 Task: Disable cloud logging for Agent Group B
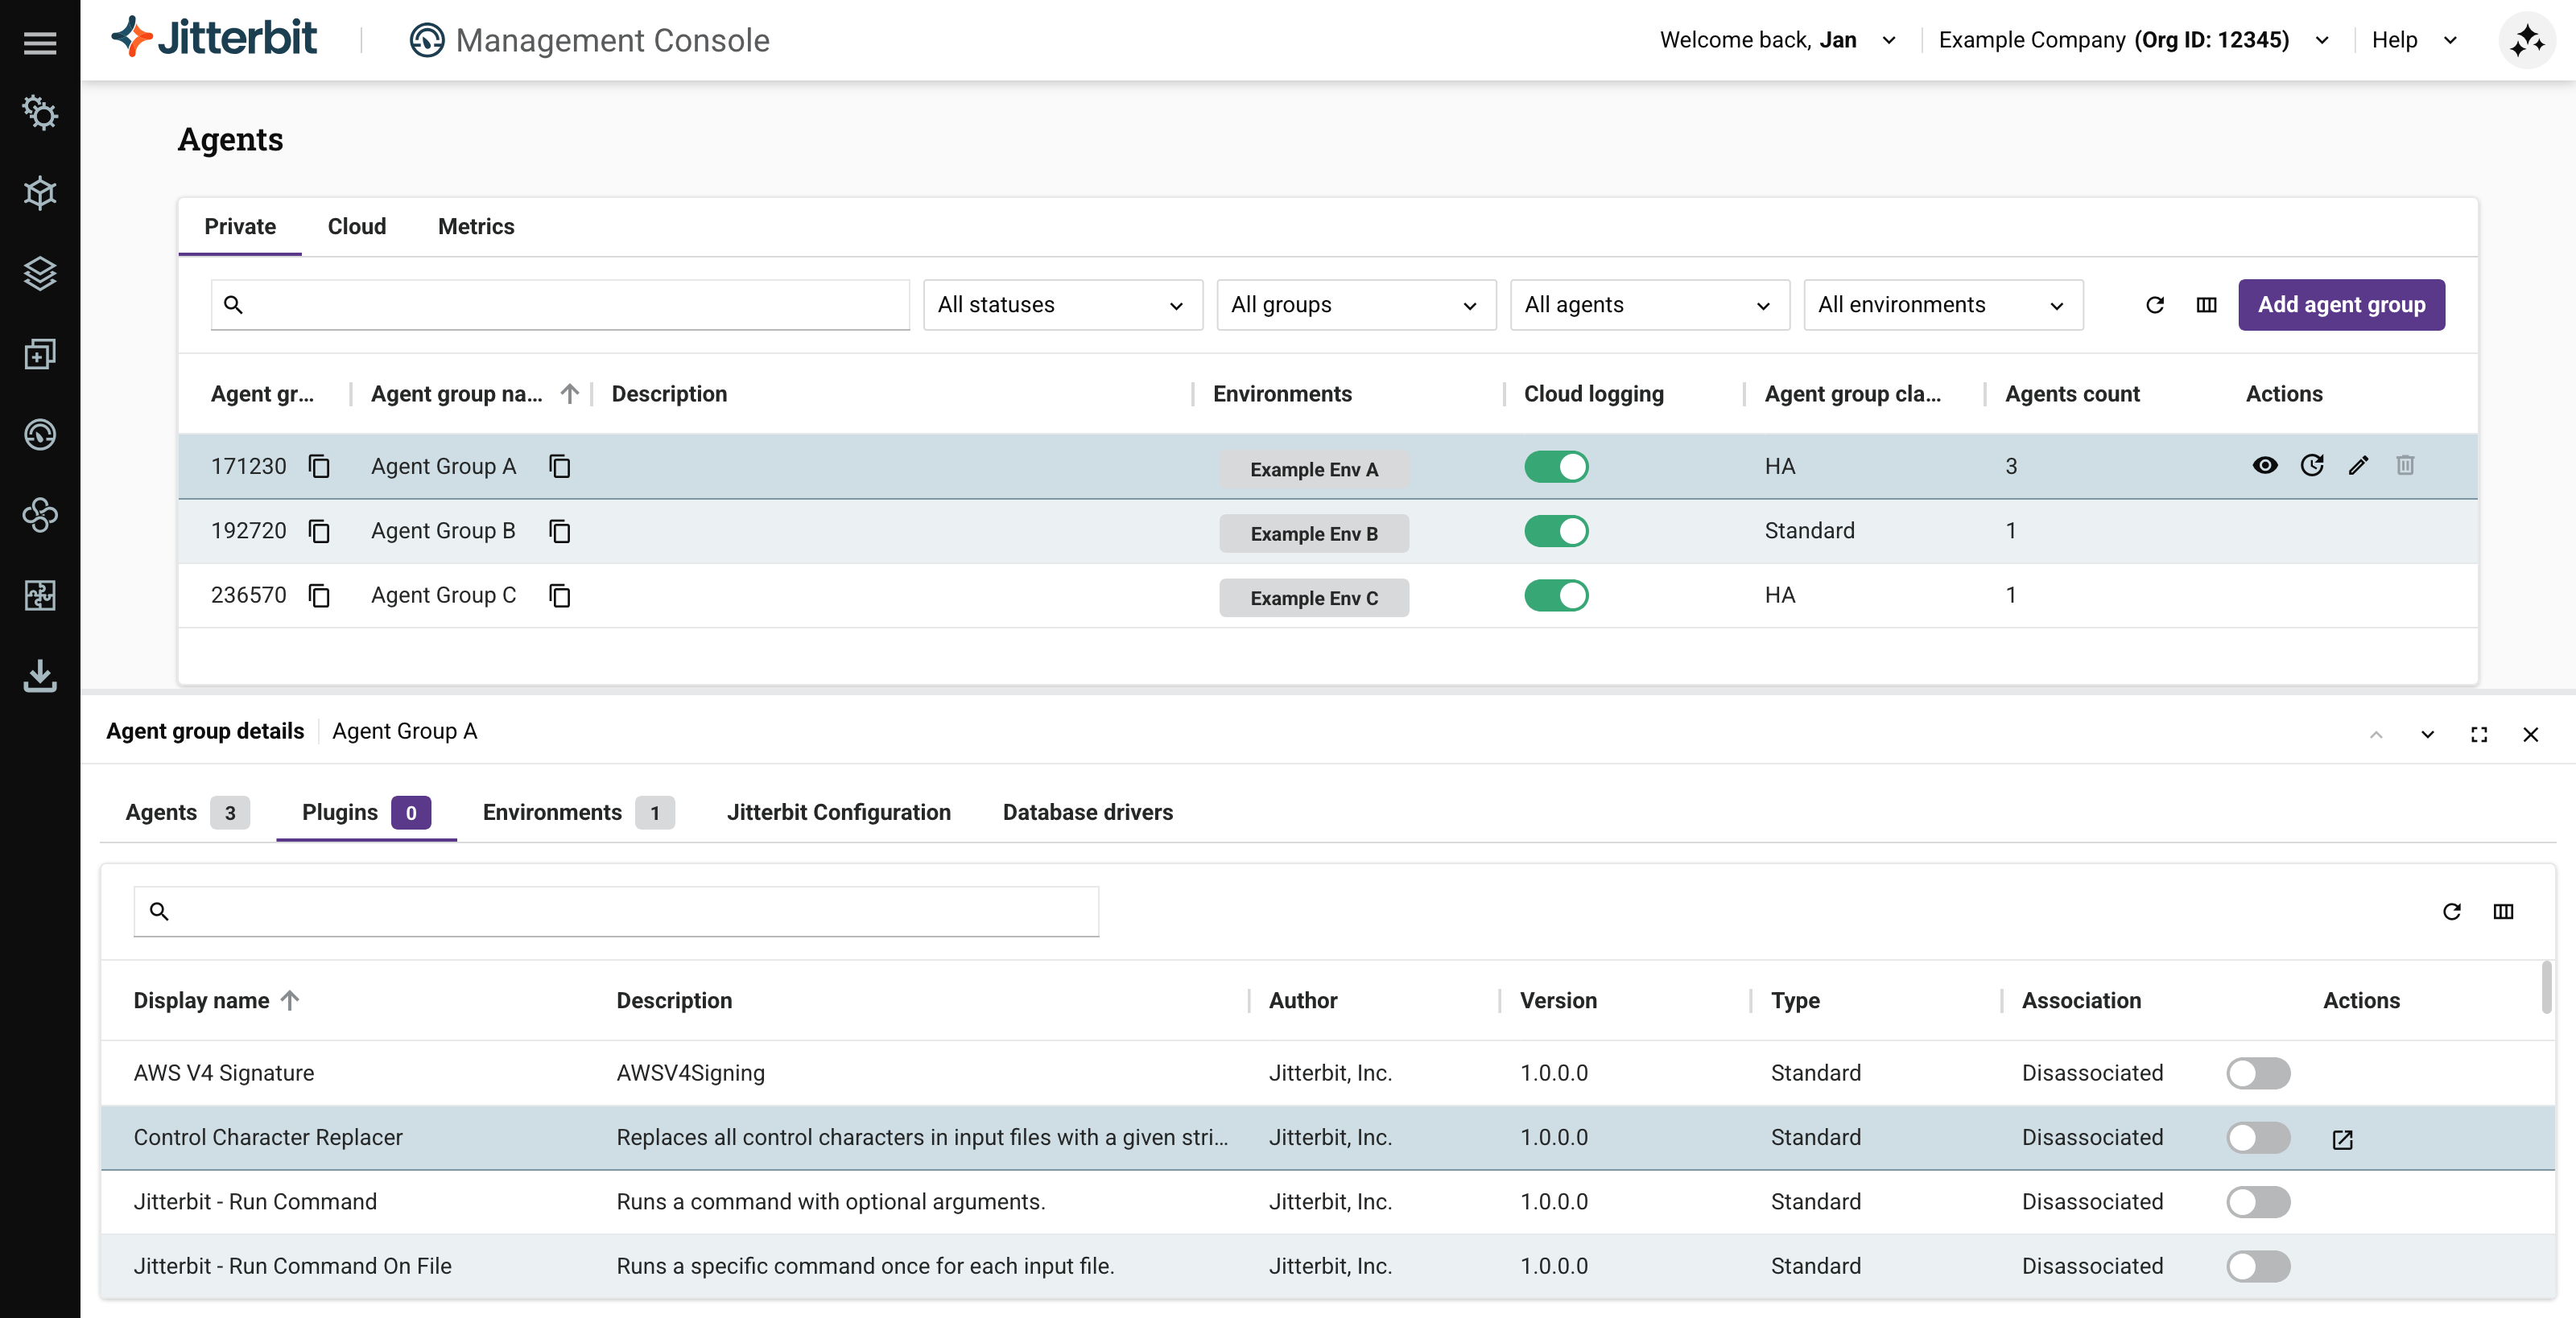coord(1556,532)
